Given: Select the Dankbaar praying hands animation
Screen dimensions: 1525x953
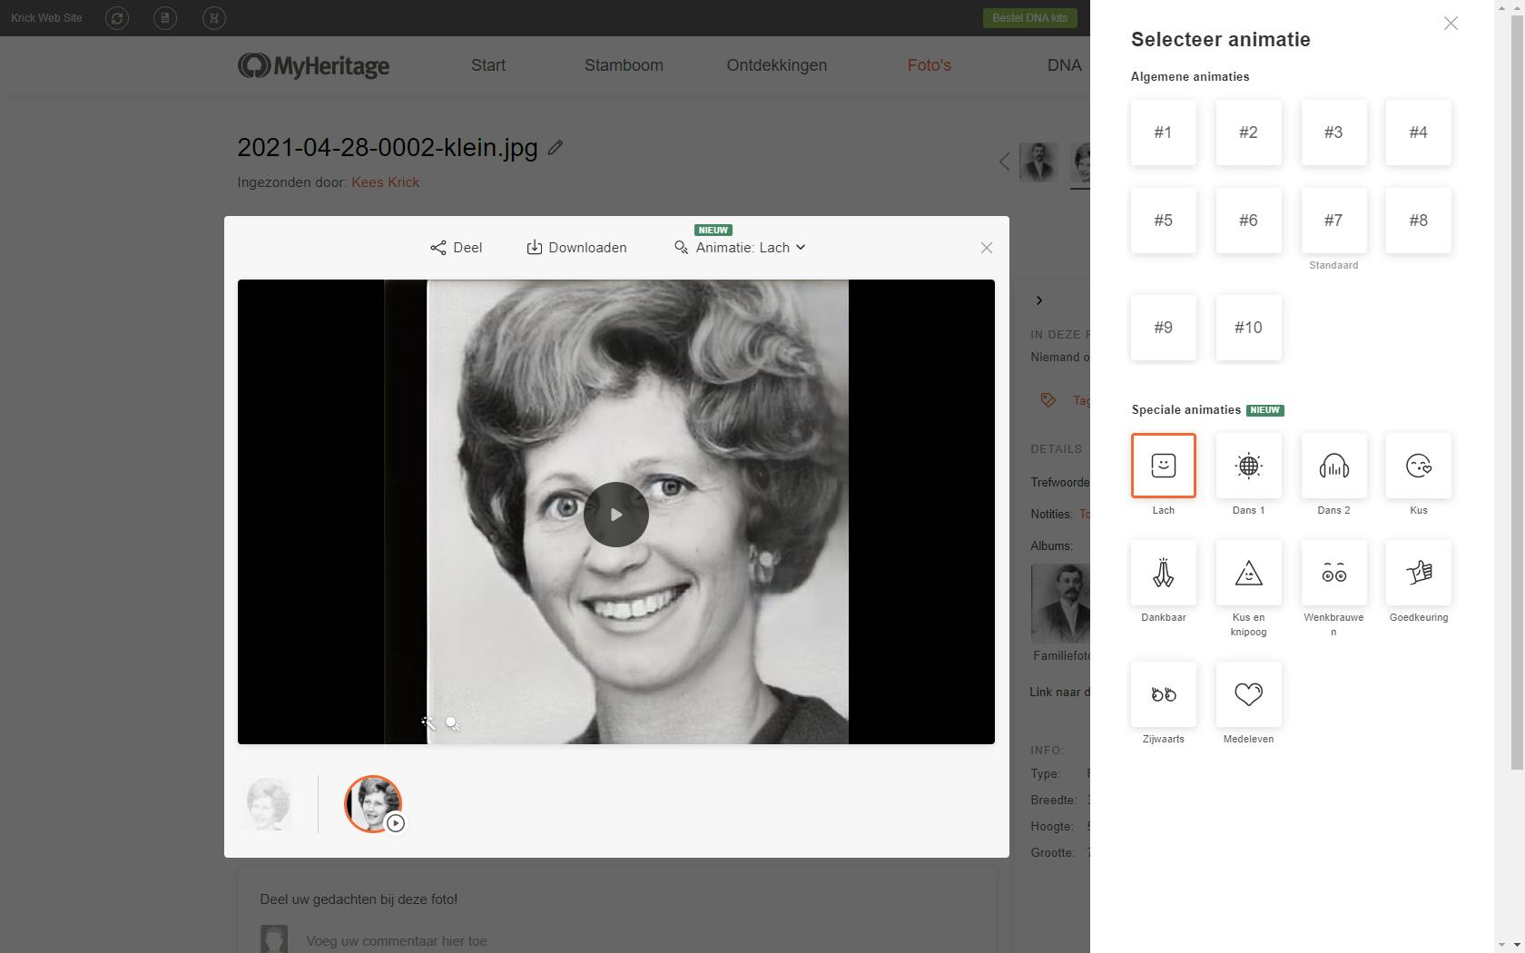Looking at the screenshot, I should click(1163, 573).
